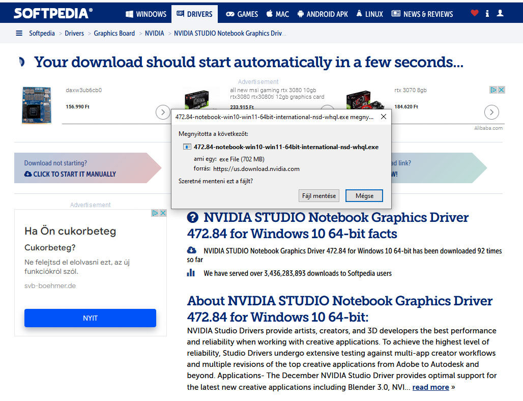The image size is (523, 401).
Task: Close the download dialog with X
Action: click(x=384, y=117)
